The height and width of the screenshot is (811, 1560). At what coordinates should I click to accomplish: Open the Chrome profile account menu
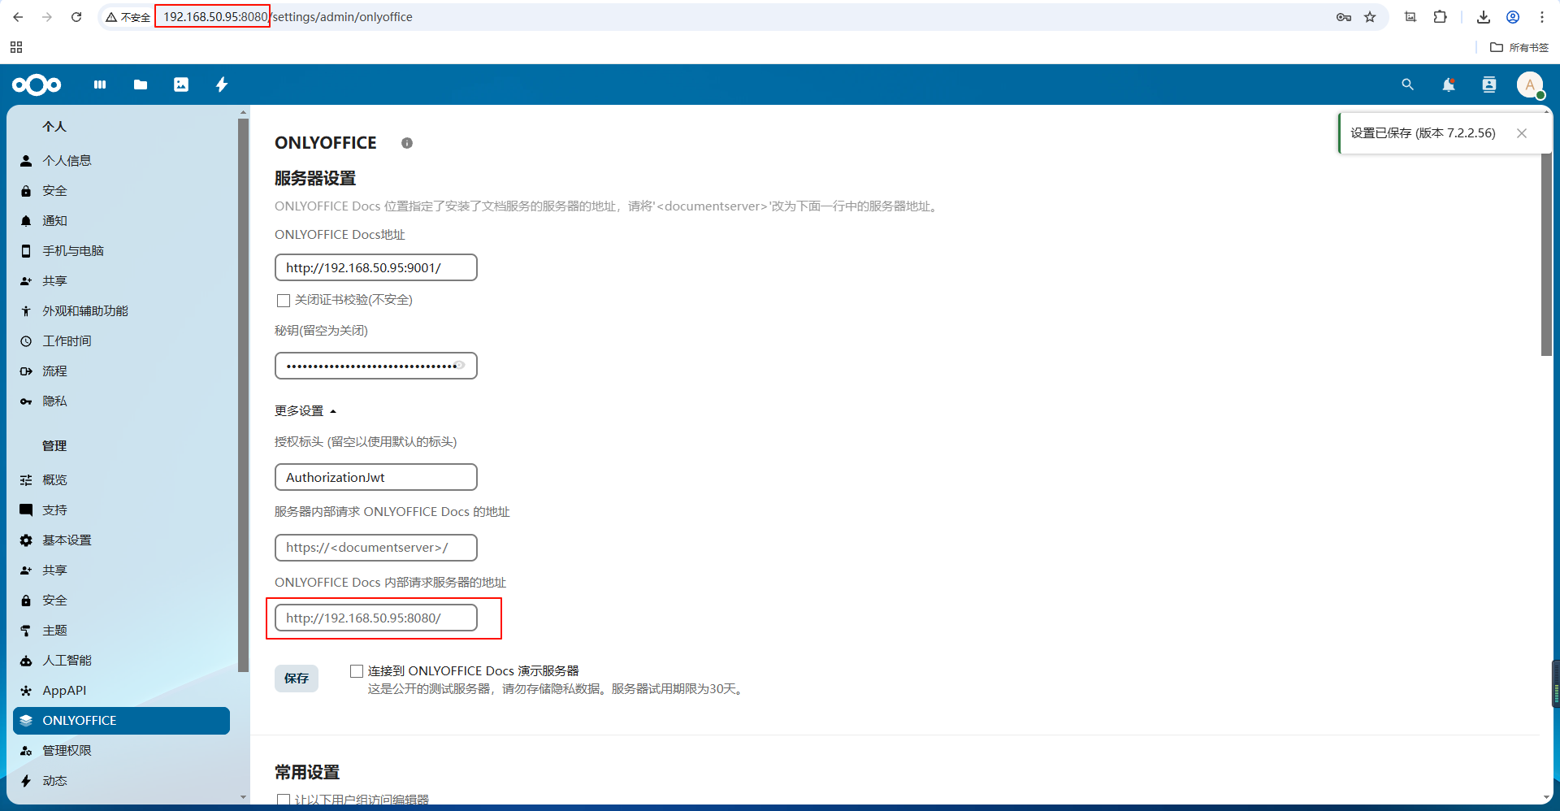(1513, 16)
